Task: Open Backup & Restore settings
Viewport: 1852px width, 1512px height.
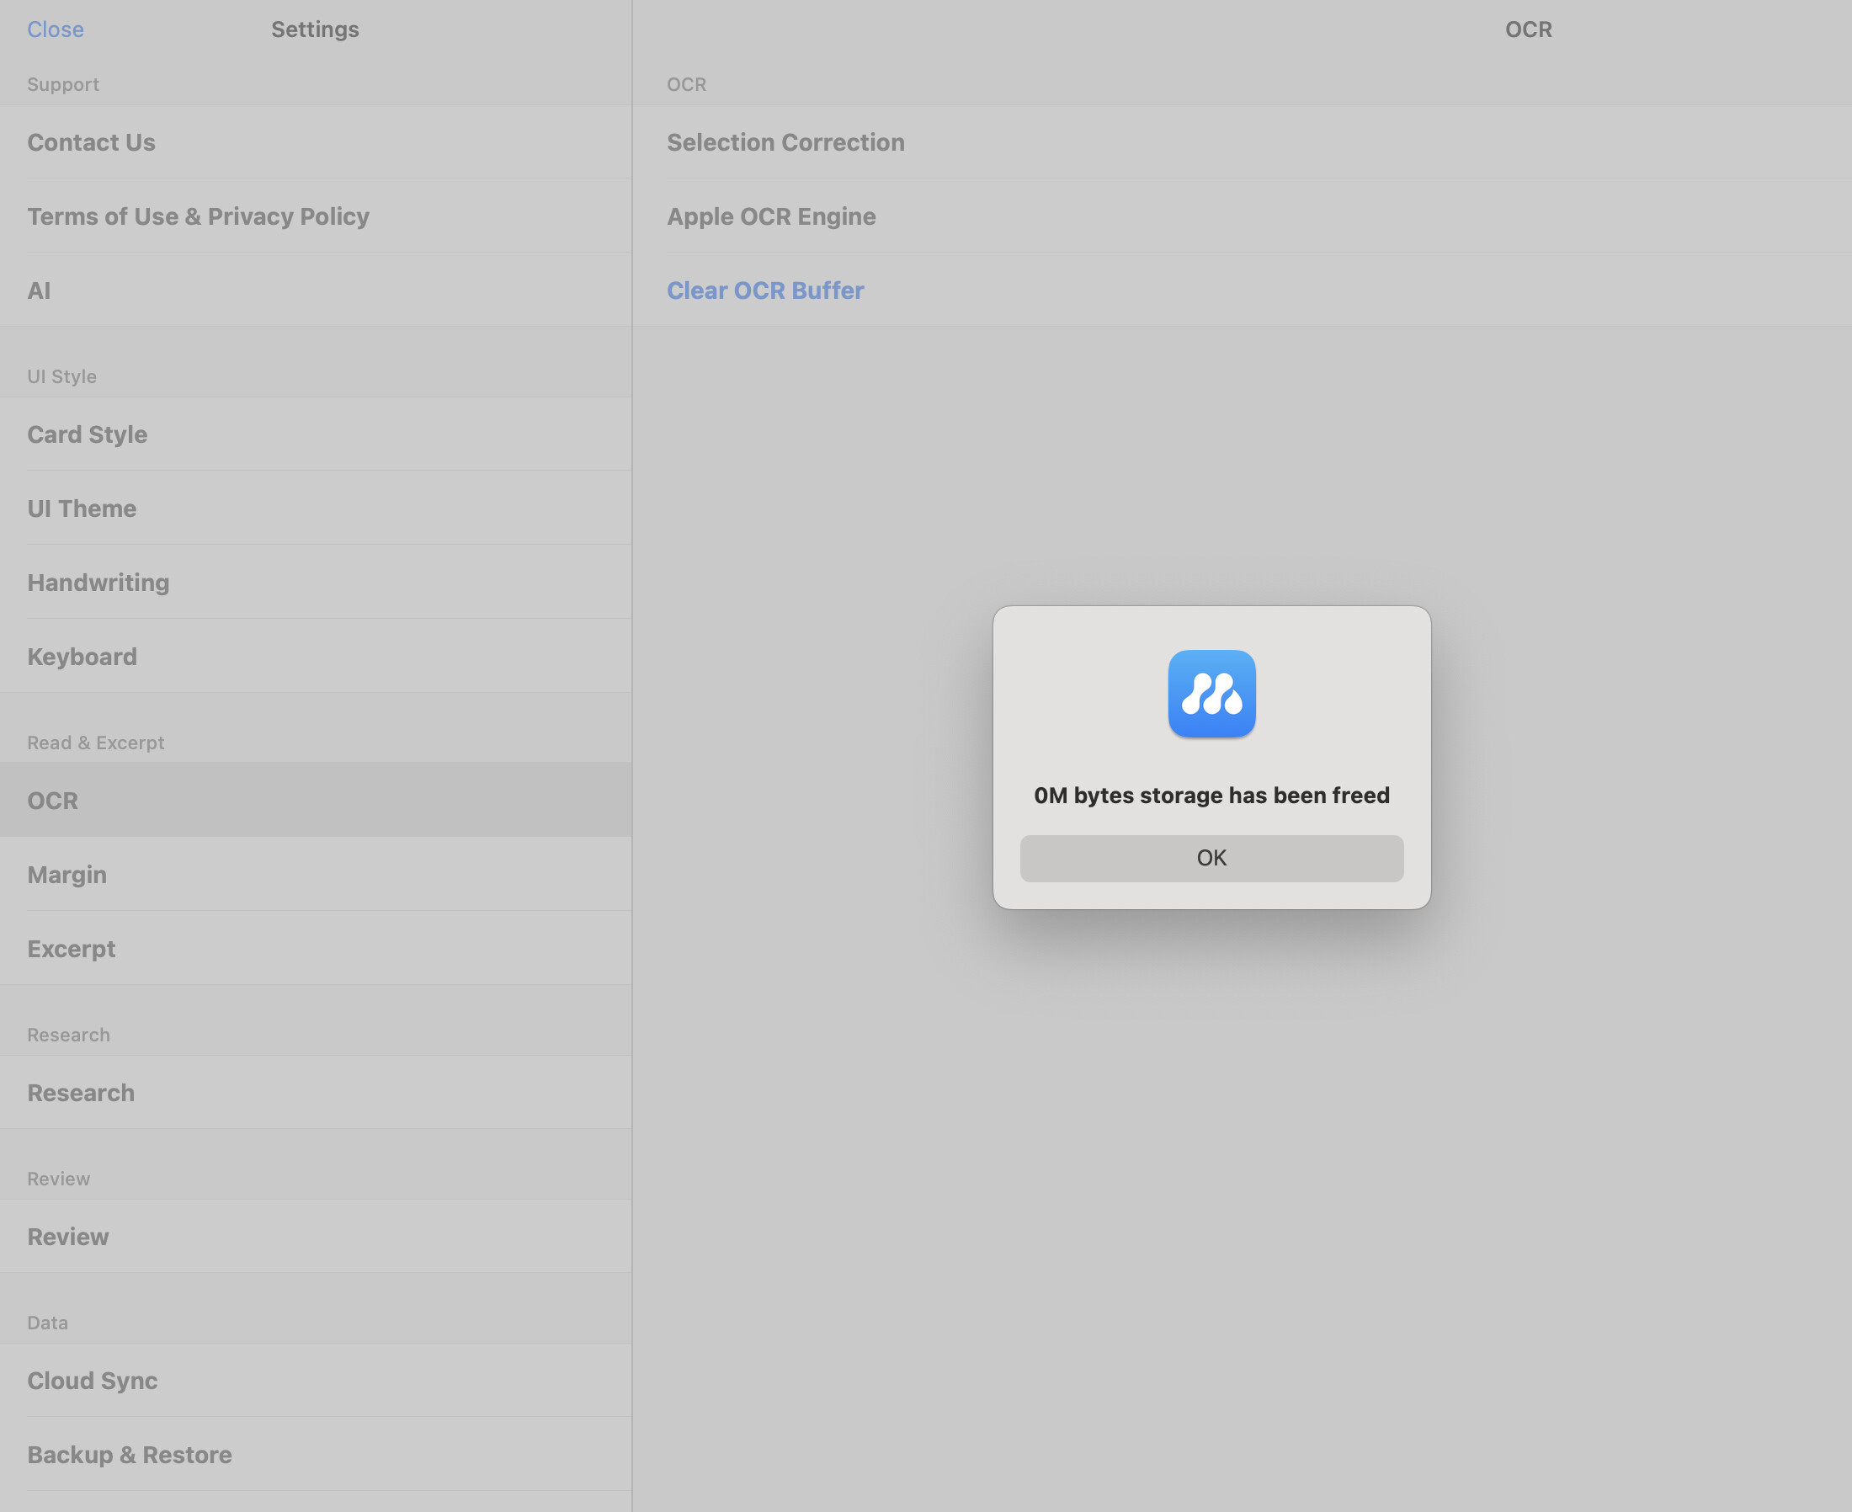Action: click(130, 1454)
